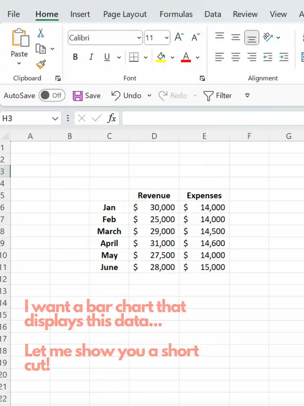304x406 pixels.
Task: Click the center horizontal align icon
Action: [x=236, y=57]
